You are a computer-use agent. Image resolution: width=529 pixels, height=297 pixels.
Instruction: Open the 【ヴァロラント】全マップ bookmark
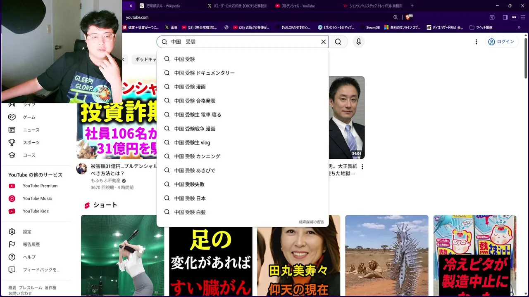(336, 28)
